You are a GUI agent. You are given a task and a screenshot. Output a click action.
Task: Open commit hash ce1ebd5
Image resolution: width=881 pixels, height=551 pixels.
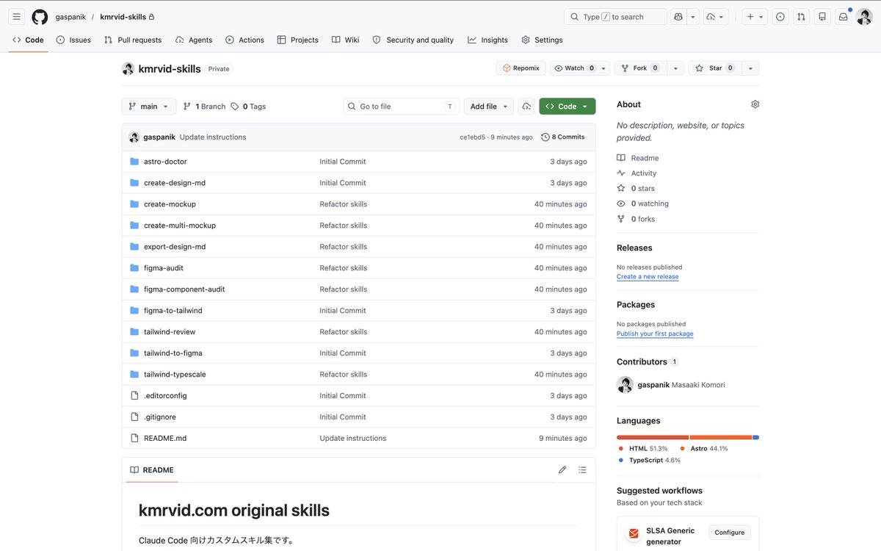[x=472, y=137]
